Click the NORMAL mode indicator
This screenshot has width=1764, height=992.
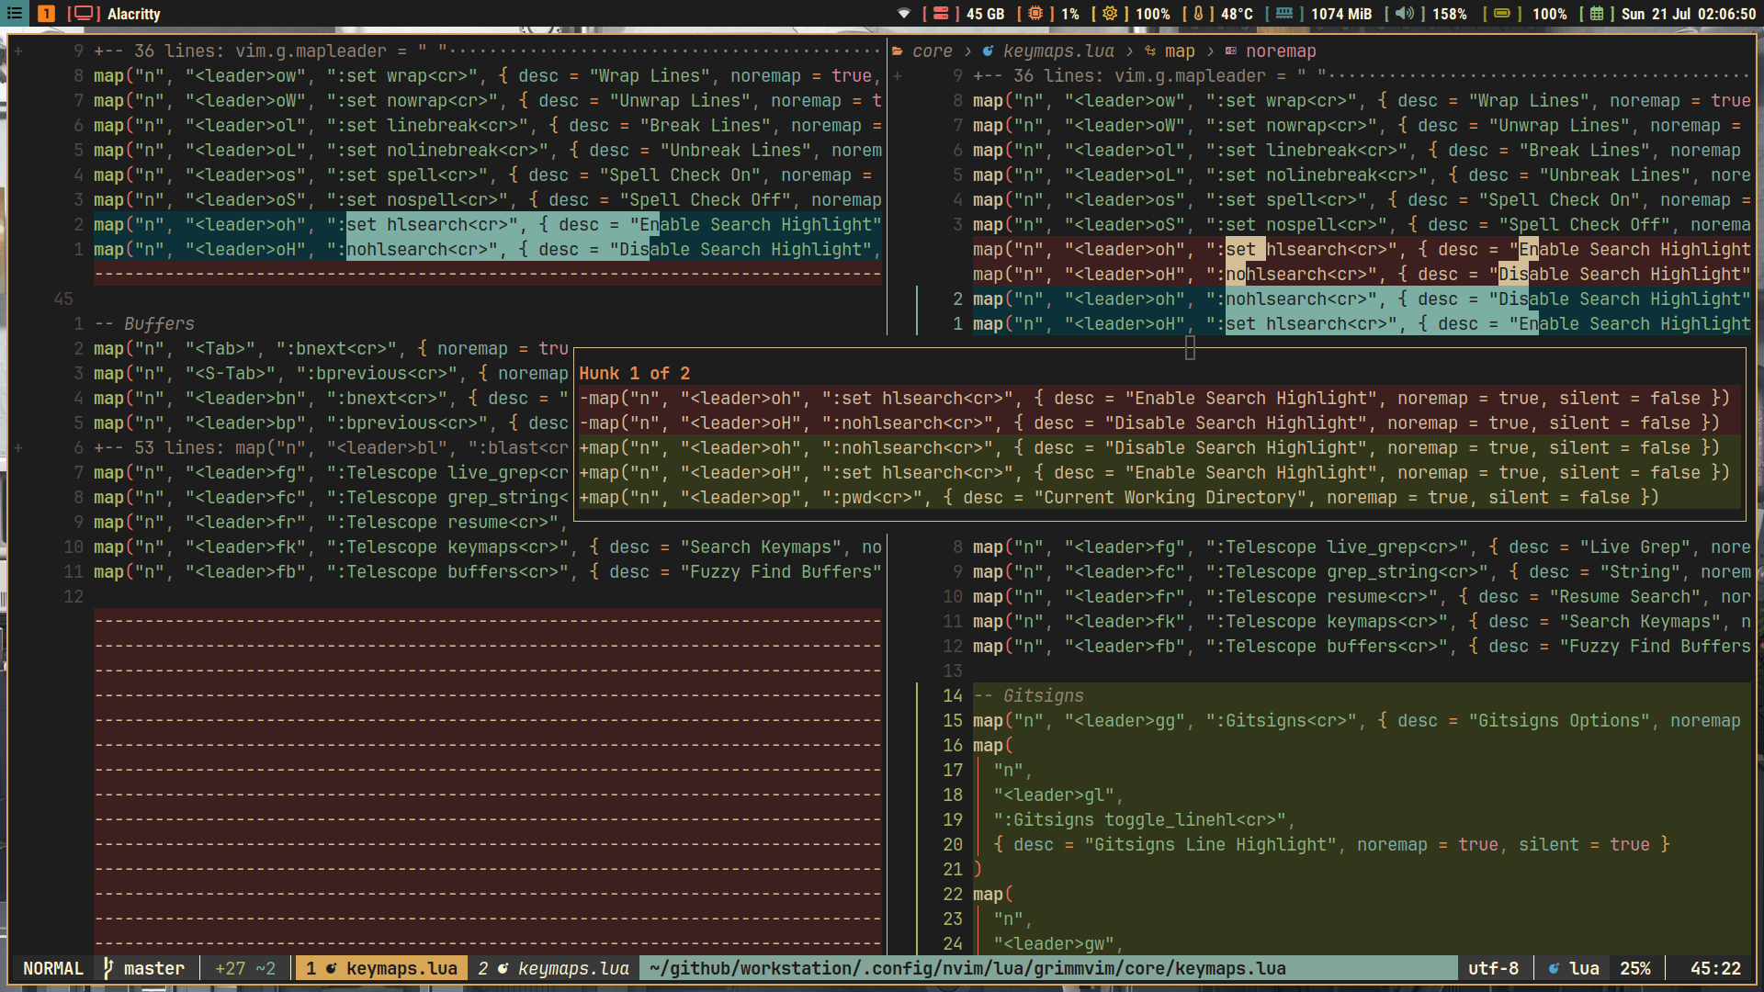pyautogui.click(x=52, y=968)
